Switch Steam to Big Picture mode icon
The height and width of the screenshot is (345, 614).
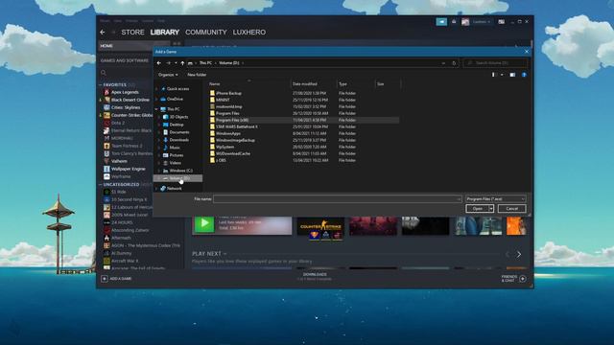(x=501, y=22)
